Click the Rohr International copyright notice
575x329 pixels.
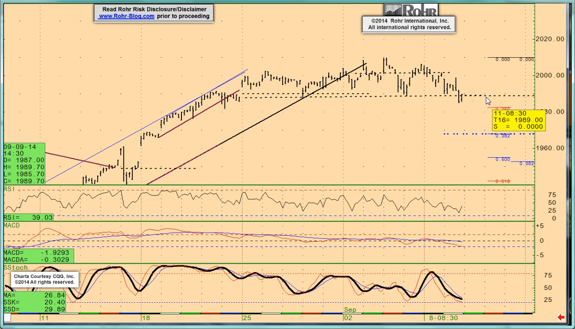click(409, 24)
